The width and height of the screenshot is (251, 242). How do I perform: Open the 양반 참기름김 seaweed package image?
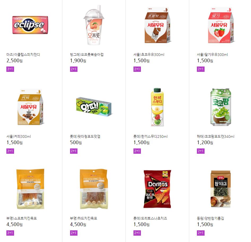221,189
